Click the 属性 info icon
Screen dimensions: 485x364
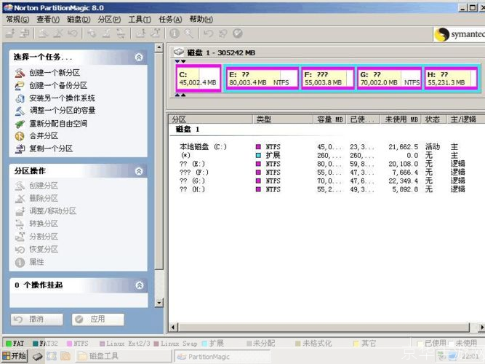(20, 262)
